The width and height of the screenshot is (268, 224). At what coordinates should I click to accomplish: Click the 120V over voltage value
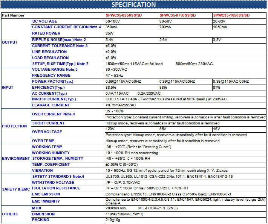point(110,129)
